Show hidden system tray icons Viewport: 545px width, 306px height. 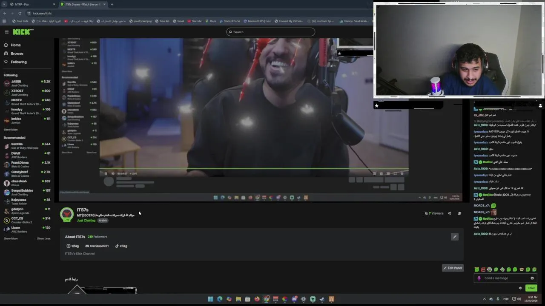[484, 299]
